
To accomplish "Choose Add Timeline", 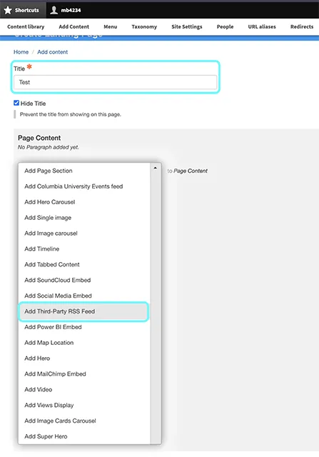I will tap(84, 249).
